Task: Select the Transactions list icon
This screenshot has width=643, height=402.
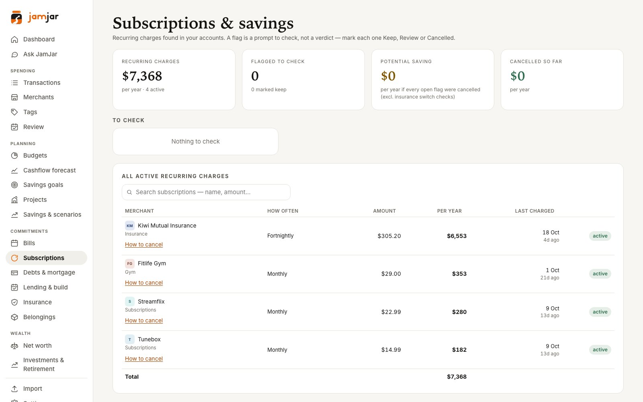Action: click(x=14, y=83)
